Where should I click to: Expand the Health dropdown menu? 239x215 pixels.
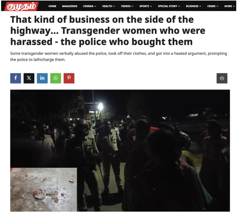pyautogui.click(x=109, y=6)
